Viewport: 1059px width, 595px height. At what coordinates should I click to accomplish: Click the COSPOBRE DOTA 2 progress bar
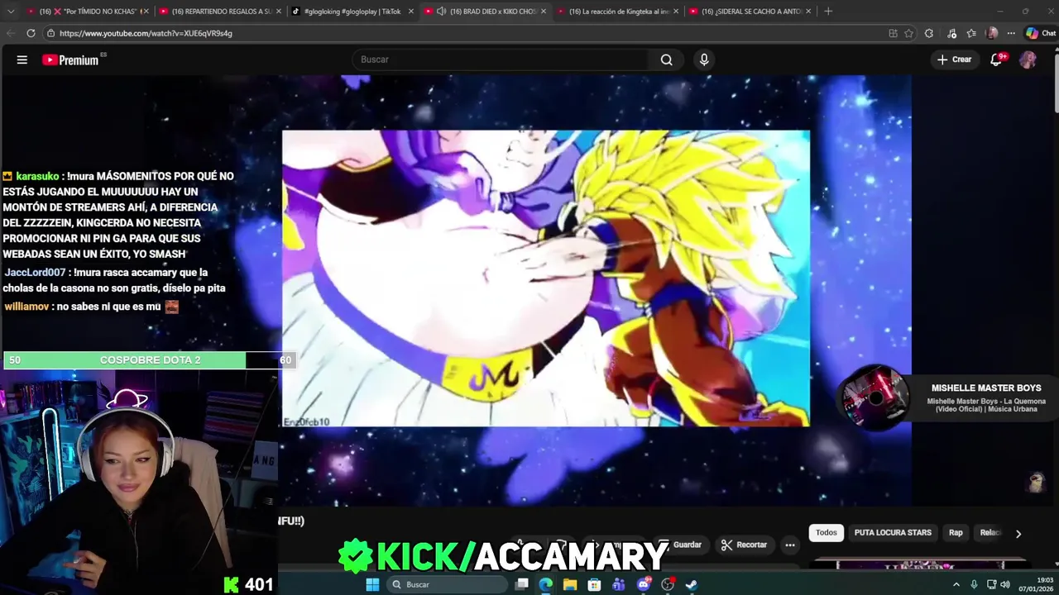point(149,360)
